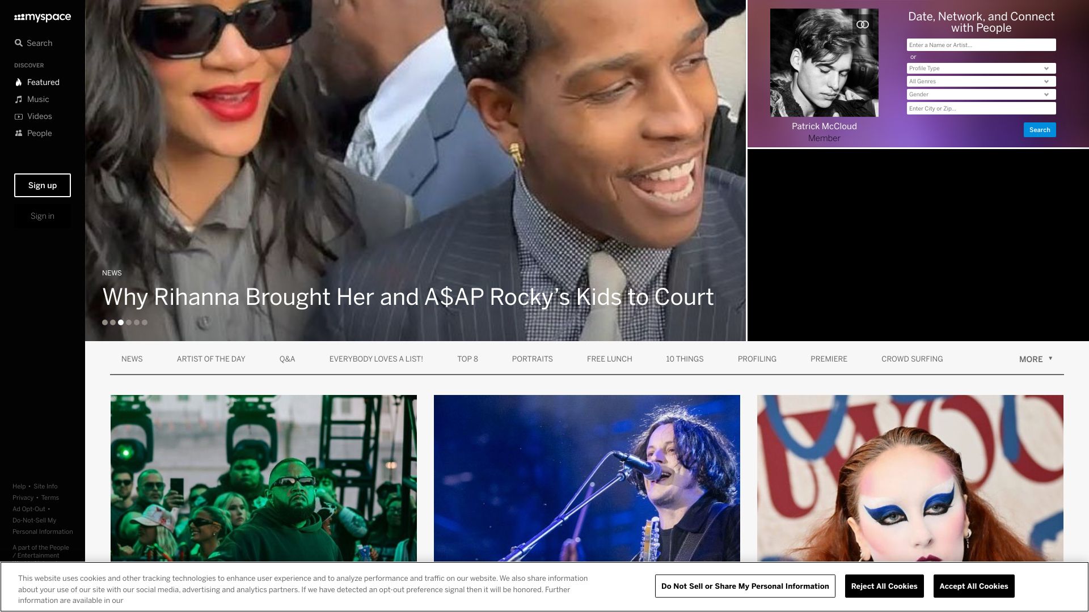1089x612 pixels.
Task: Switch to first carousel slide dot
Action: [x=105, y=322]
